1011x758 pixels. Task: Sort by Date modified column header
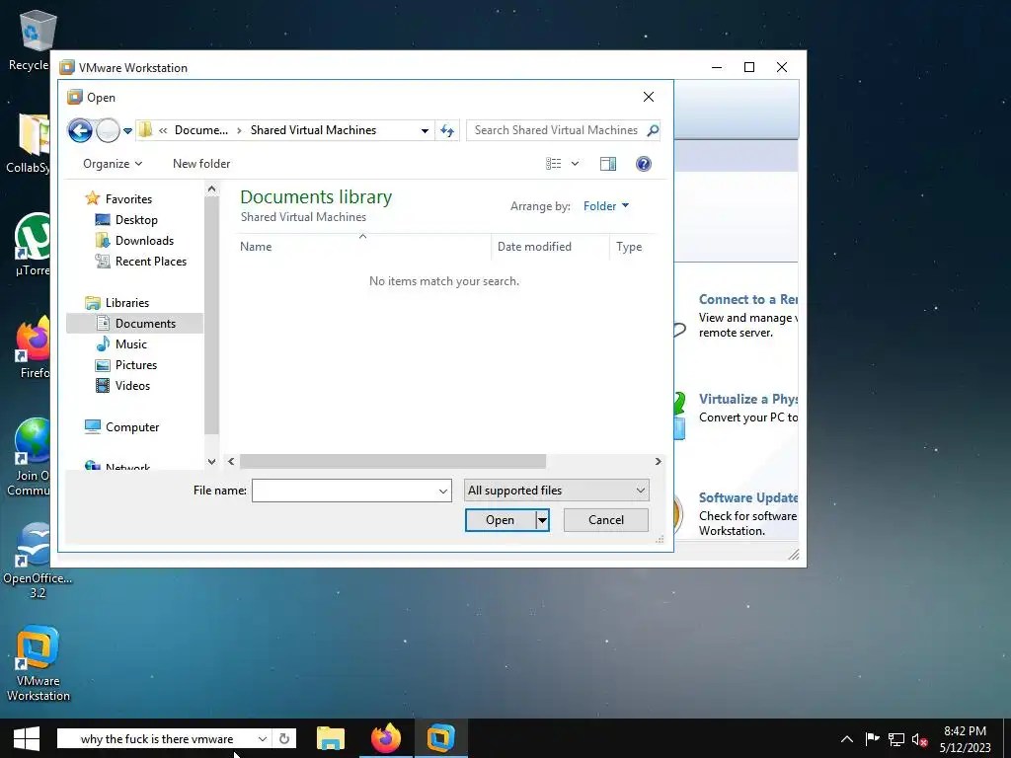(x=550, y=246)
